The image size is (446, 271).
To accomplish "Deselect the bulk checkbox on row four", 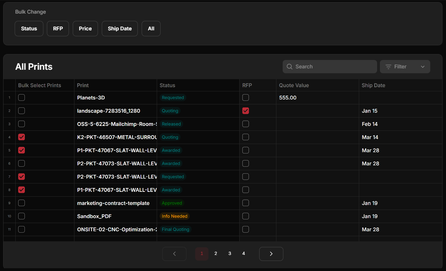I will coord(21,137).
